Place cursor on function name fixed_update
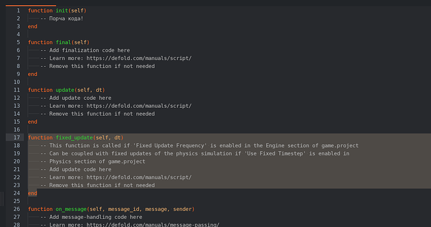The height and width of the screenshot is (227, 431). pyautogui.click(x=74, y=138)
